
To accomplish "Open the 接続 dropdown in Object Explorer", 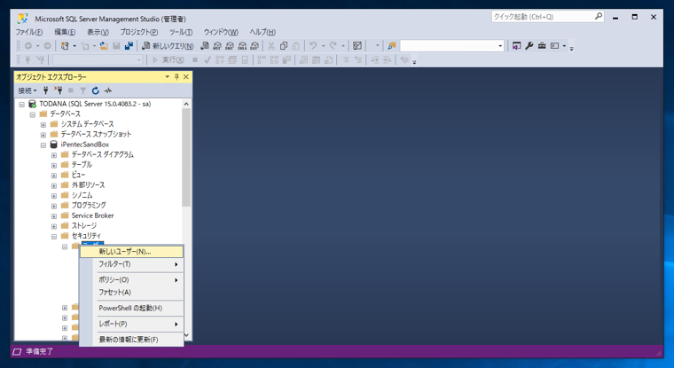I will (x=27, y=90).
